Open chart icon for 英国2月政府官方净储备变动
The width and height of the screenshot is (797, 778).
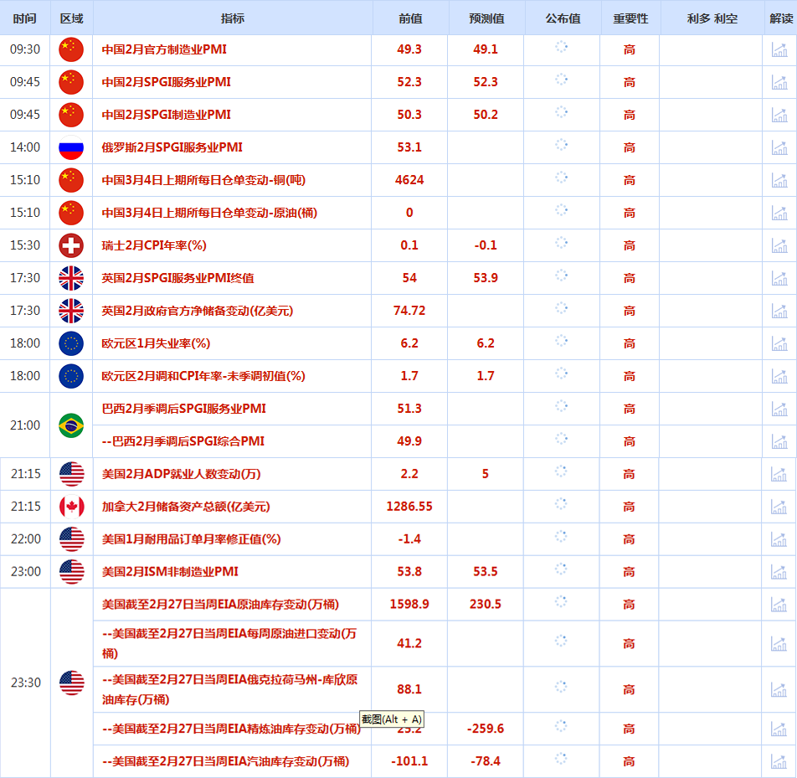coord(779,311)
